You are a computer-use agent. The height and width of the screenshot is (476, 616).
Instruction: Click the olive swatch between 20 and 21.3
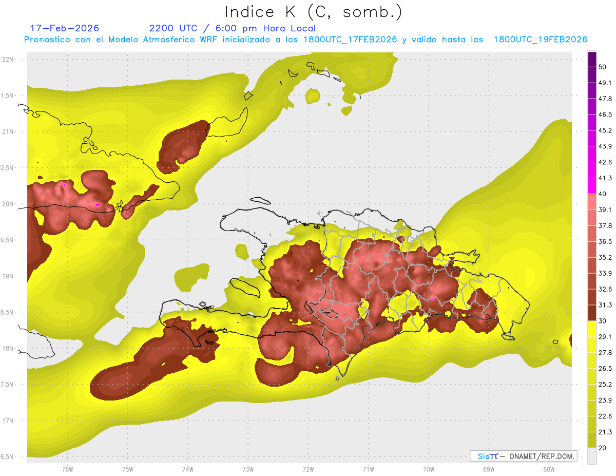click(592, 440)
